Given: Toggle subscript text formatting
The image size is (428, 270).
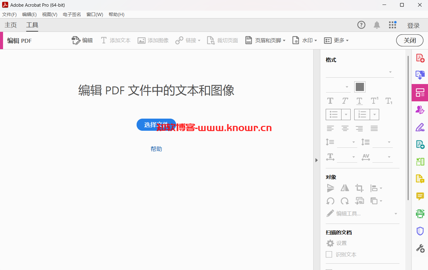Looking at the screenshot, I should pos(389,101).
